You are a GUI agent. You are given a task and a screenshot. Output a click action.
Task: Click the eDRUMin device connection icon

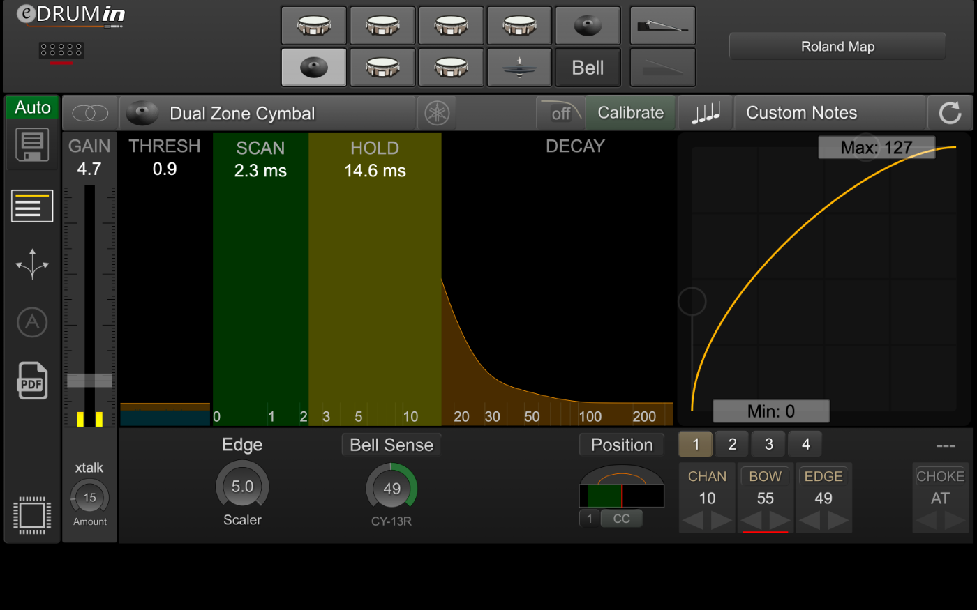click(x=61, y=52)
